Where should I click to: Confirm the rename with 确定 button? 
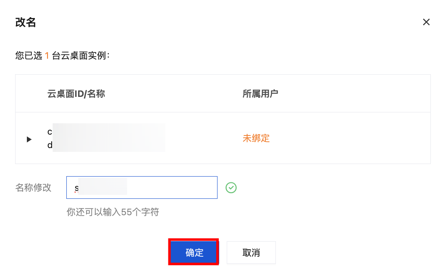(194, 252)
